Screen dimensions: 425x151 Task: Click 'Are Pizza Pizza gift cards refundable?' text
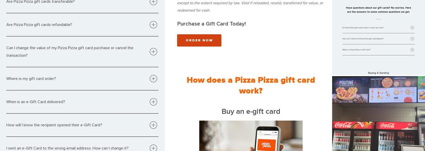[39, 25]
